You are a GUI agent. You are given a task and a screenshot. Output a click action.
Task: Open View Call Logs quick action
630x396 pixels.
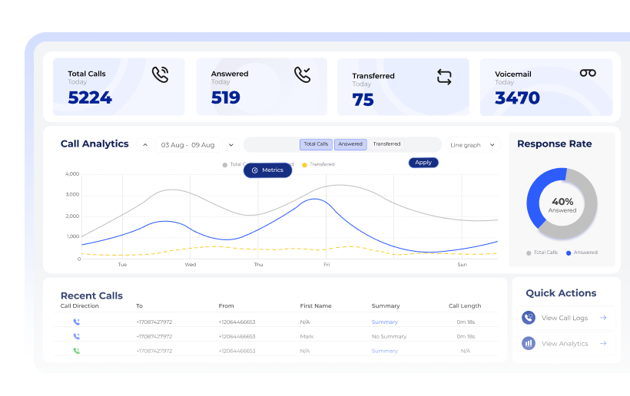tap(564, 318)
